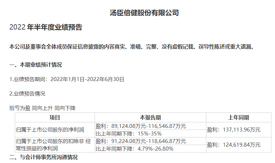Click the cell 比上年同期下降：15%-35%

pos(150,133)
